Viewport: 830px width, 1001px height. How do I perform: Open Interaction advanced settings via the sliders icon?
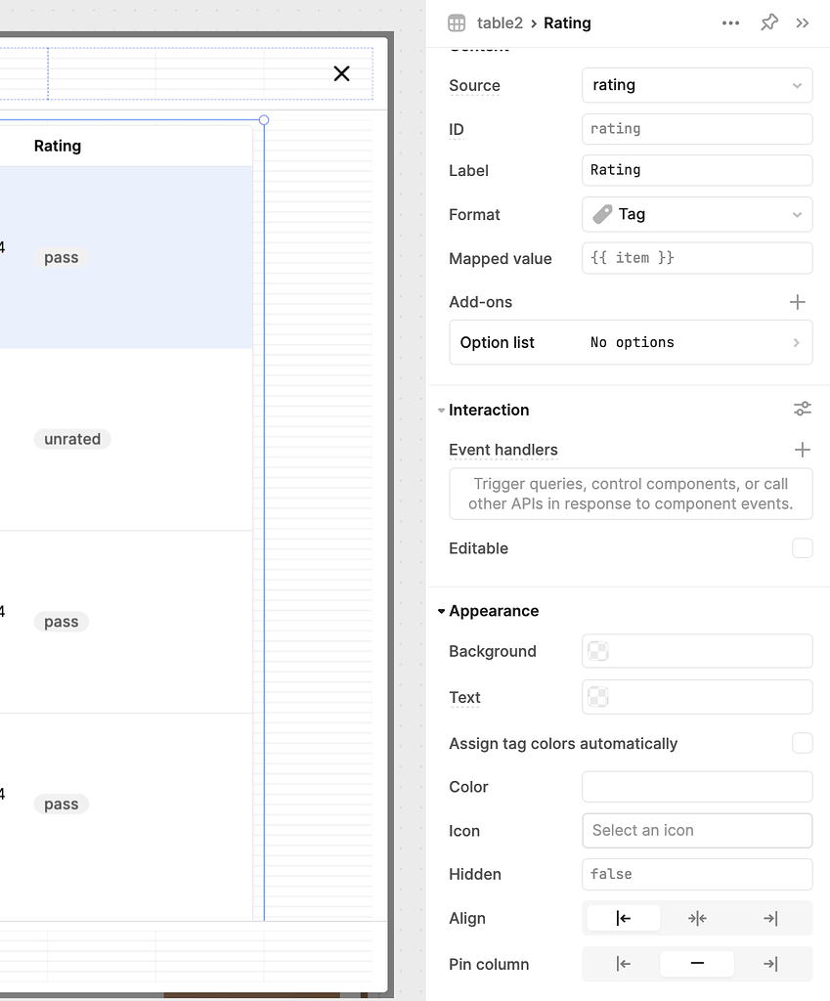point(803,409)
